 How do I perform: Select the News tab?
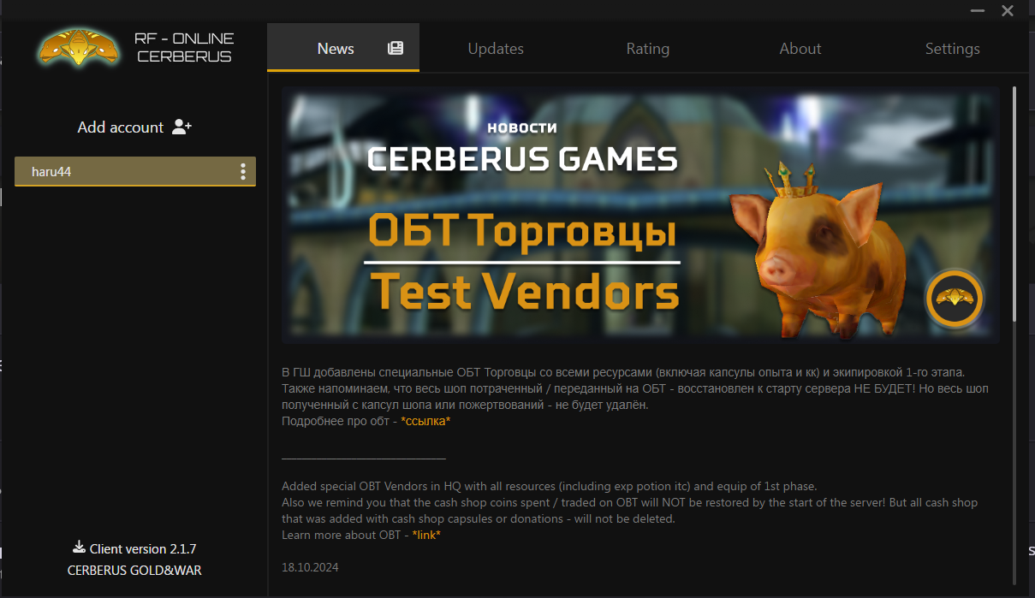coord(343,49)
